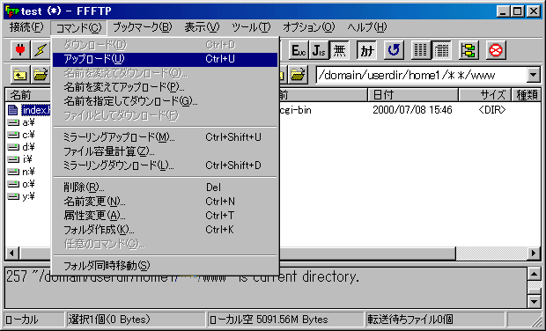546x331 pixels.
Task: Select the no-conversion 無 kanji button
Action: point(340,50)
